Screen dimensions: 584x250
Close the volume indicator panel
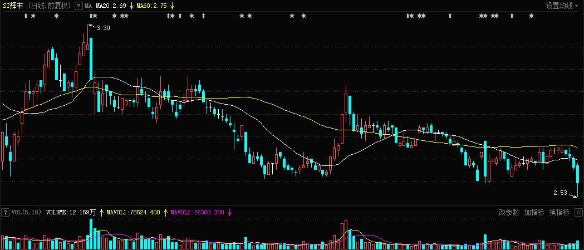click(x=578, y=212)
